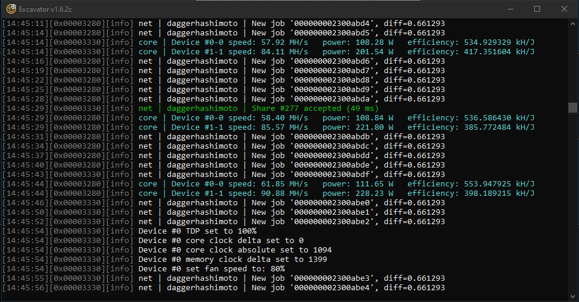Click efficiency value '553.947925 kH/J'

click(x=499, y=184)
